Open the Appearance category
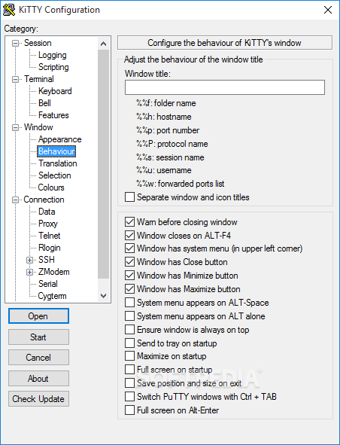The image size is (340, 445). 60,139
